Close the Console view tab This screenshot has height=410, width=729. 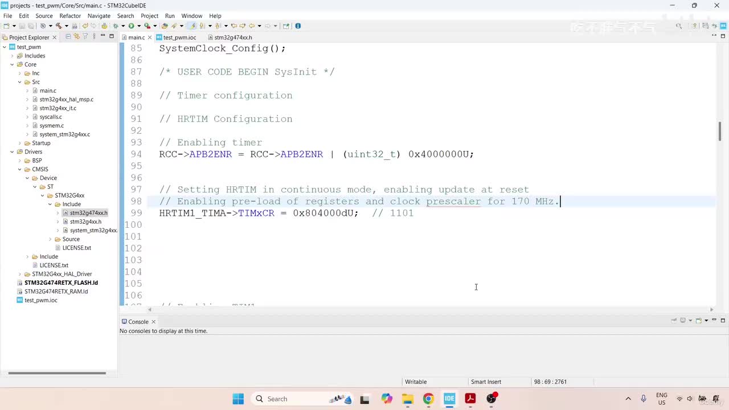153,322
